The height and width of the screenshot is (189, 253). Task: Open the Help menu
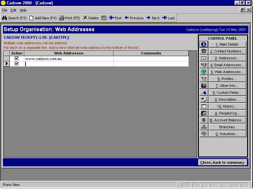pos(23,10)
